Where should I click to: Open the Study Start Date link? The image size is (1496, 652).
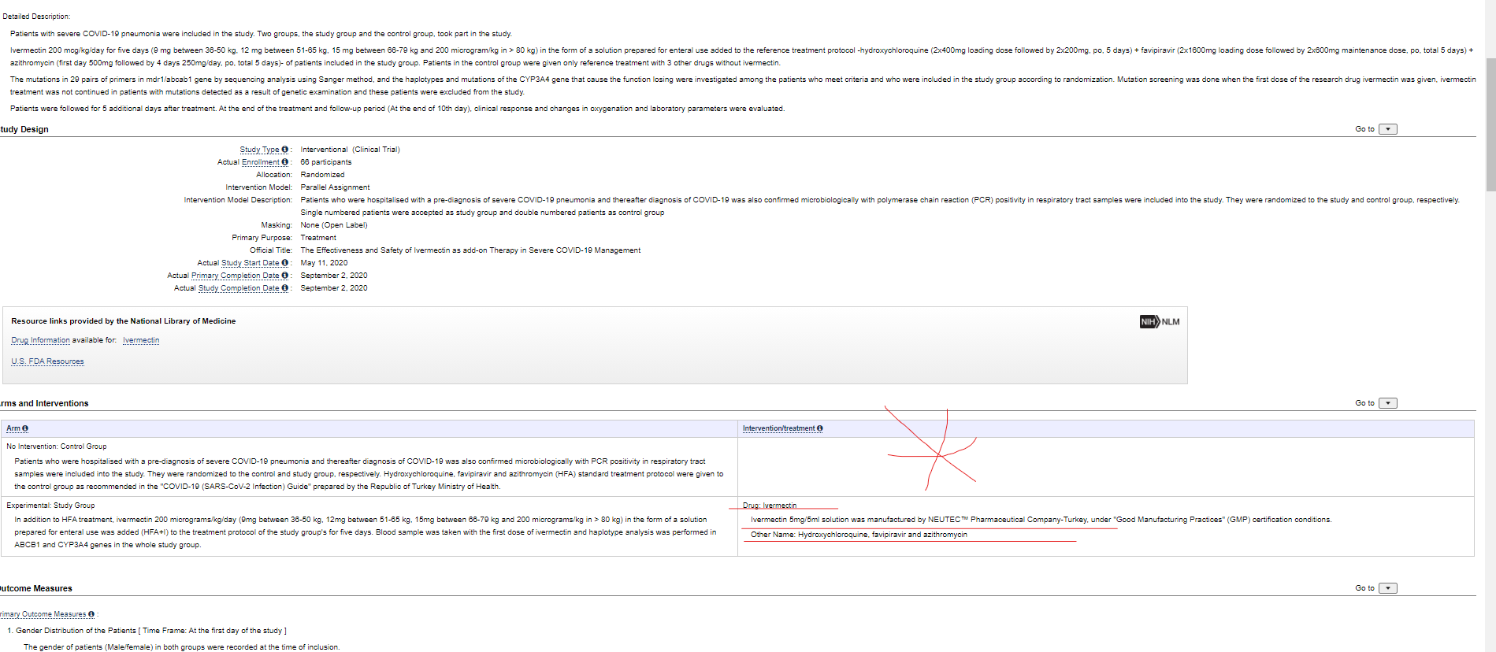coord(251,263)
